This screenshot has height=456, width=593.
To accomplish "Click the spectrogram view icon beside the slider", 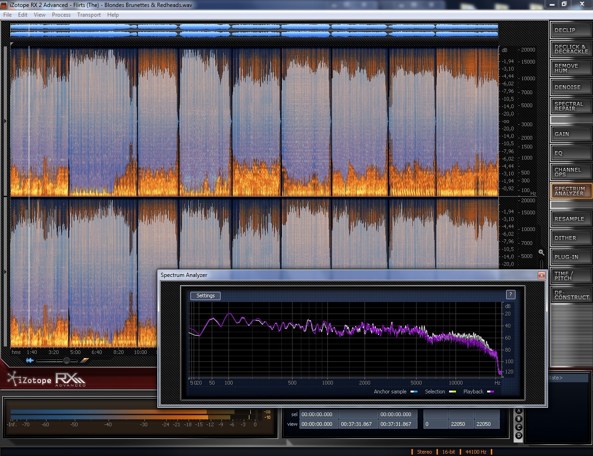I will [x=85, y=360].
